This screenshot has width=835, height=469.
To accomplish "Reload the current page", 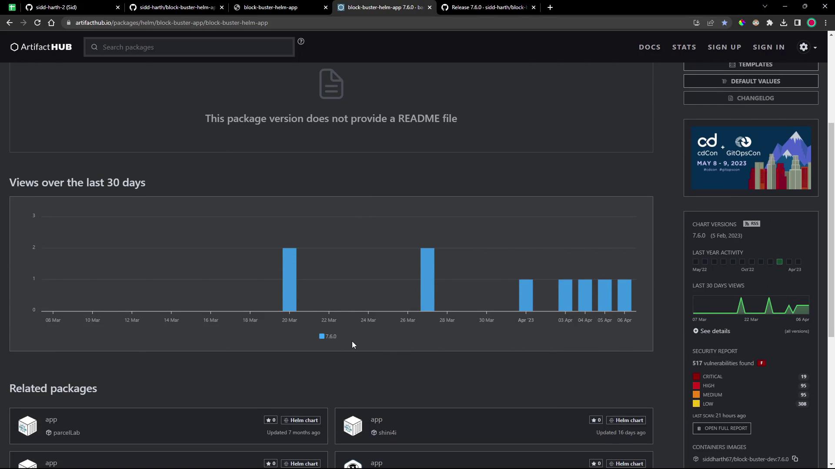I will pyautogui.click(x=37, y=23).
